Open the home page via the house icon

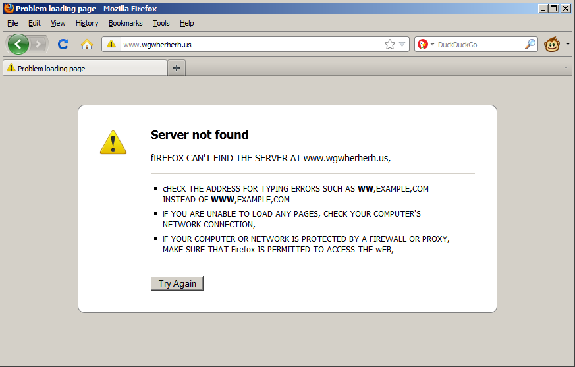coord(86,44)
